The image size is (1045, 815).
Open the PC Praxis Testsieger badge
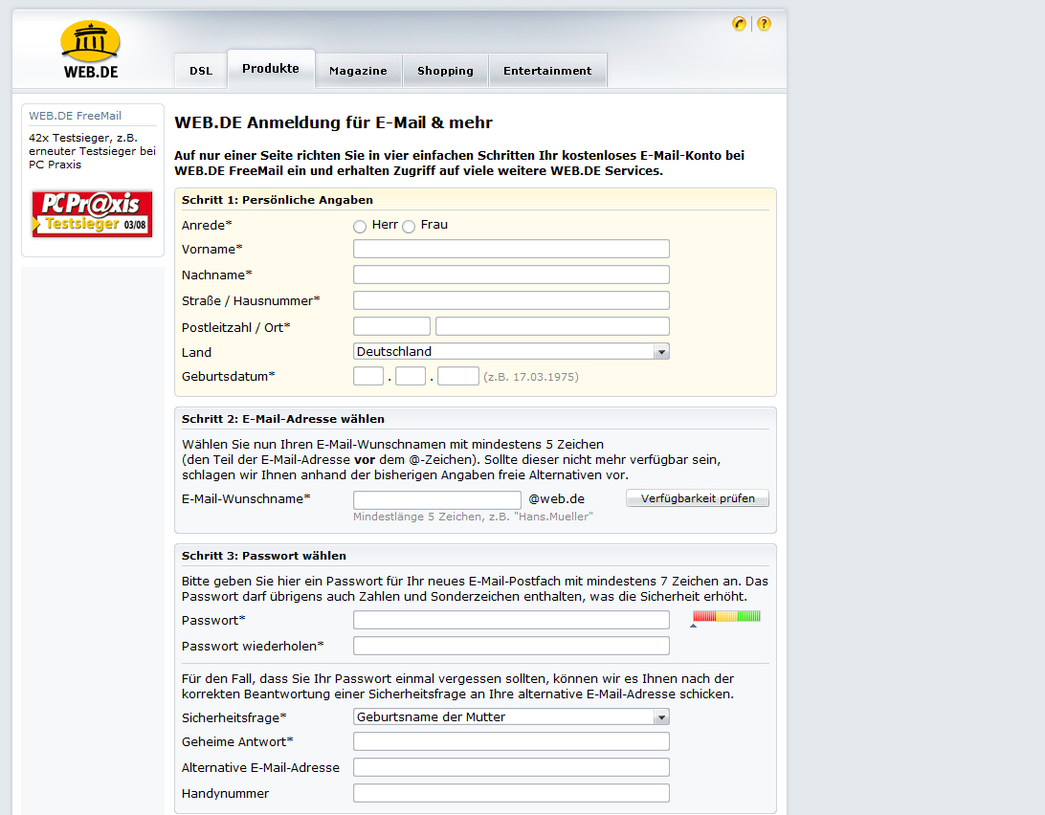(93, 214)
